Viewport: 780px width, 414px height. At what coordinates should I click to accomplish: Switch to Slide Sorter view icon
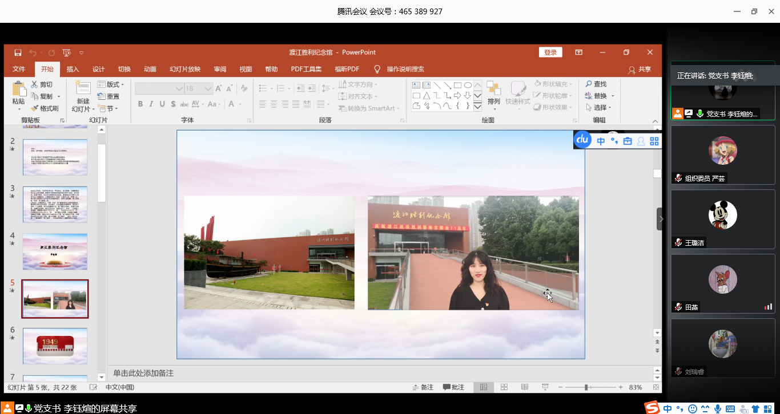[x=504, y=387]
